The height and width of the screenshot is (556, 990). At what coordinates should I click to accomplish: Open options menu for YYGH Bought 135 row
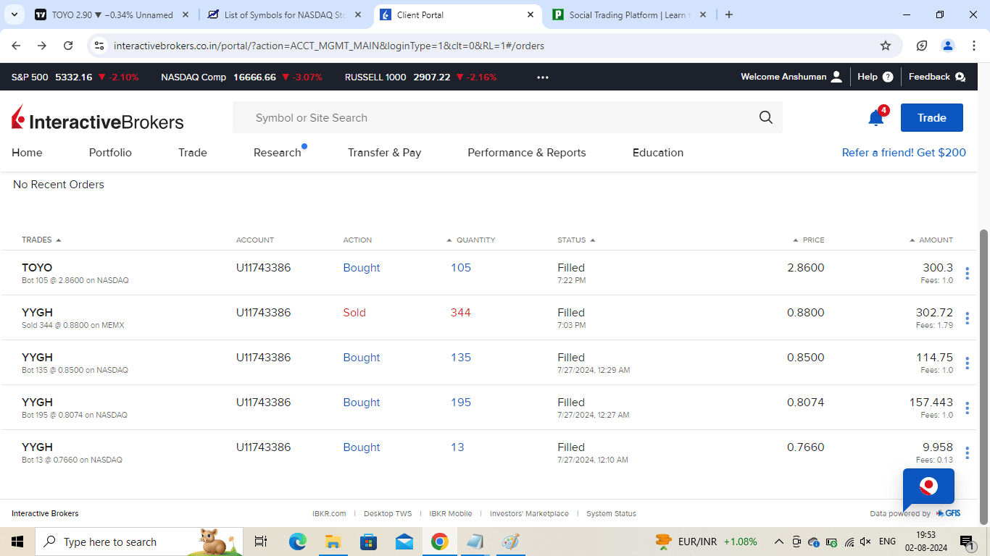pos(967,363)
